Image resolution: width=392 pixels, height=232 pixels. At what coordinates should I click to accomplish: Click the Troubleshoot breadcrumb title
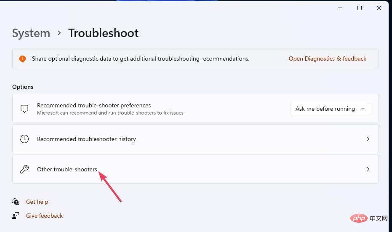[x=104, y=33]
